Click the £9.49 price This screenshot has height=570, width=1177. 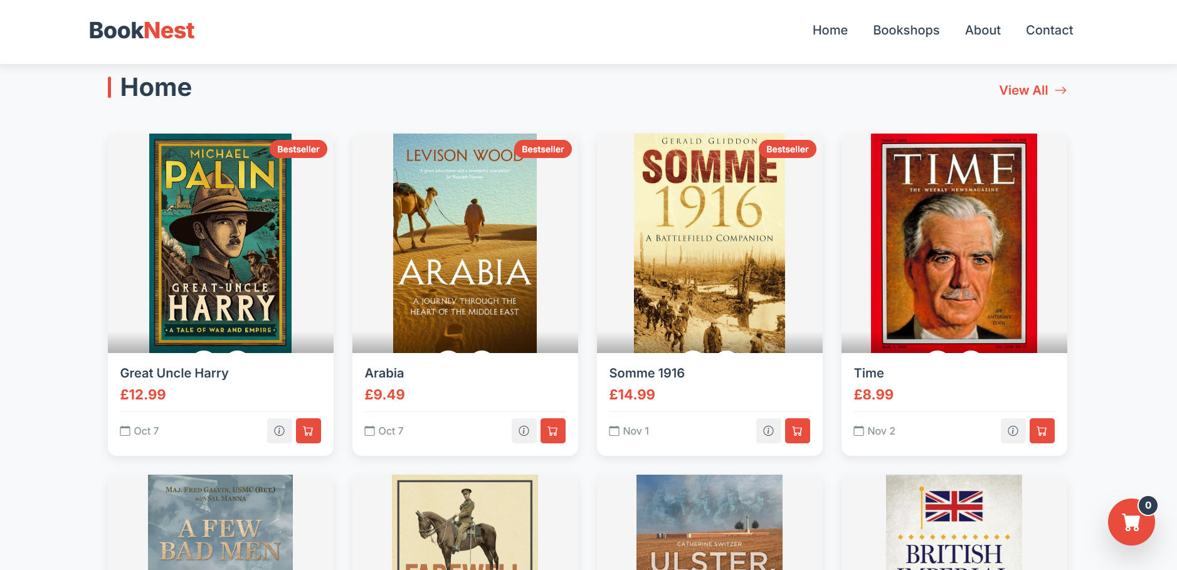click(x=385, y=394)
